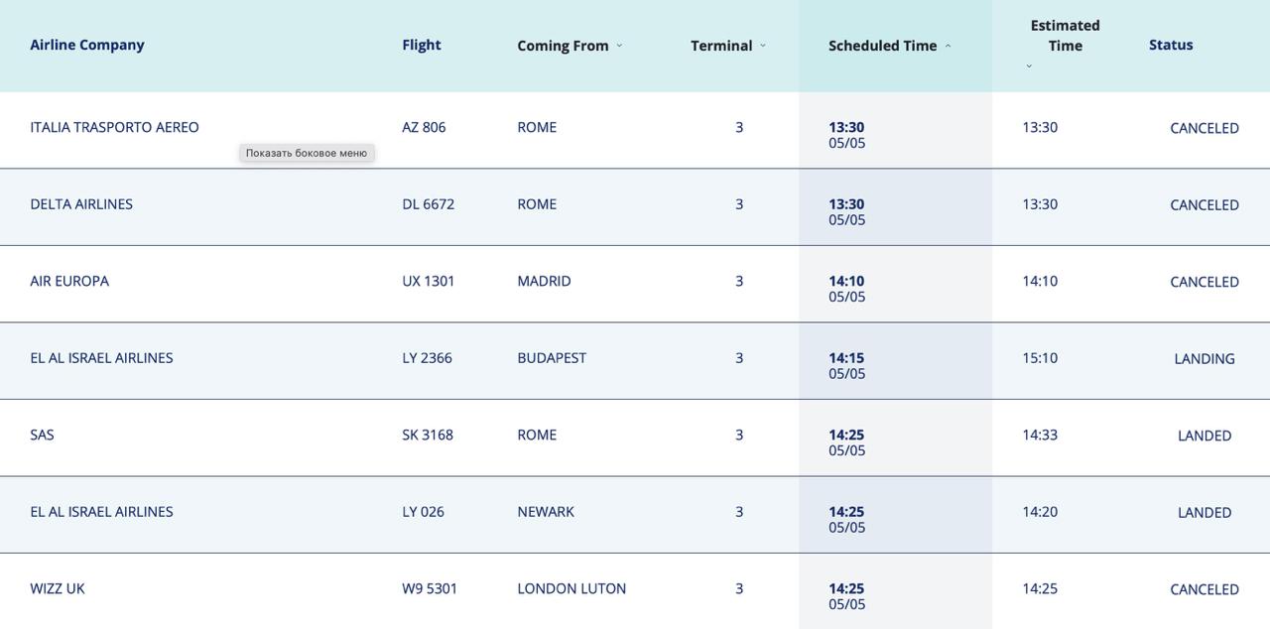Screen dimensions: 1270x629
Task: Click LANDING status of Budapest flight
Action: (x=1204, y=359)
